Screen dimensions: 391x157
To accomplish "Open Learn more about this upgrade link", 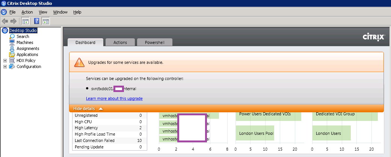I will pyautogui.click(x=114, y=98).
